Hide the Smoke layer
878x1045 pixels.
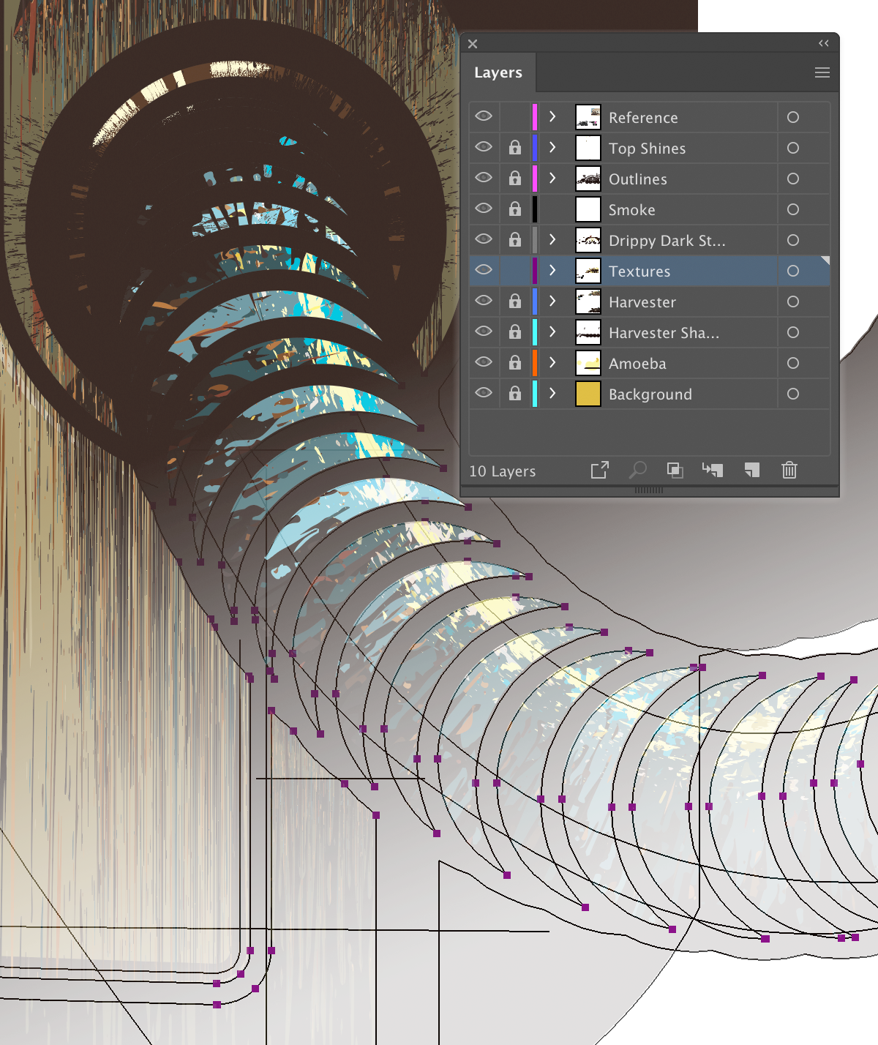point(484,209)
